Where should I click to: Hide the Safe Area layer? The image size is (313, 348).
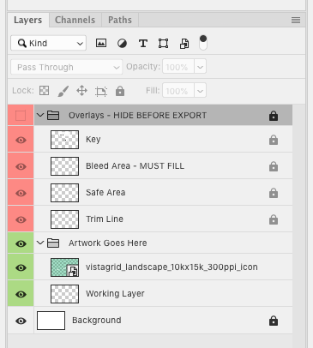(x=21, y=193)
